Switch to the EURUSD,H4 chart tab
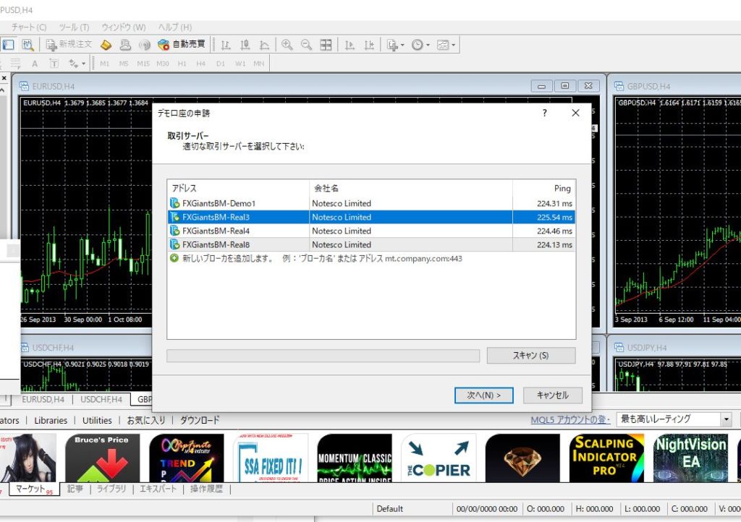This screenshot has height=522, width=741. (x=43, y=399)
